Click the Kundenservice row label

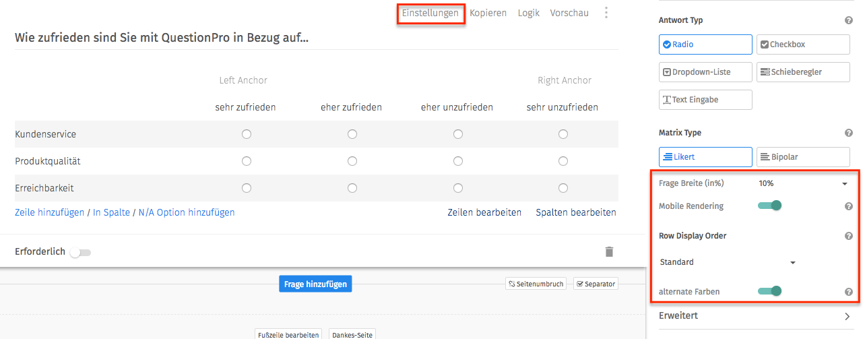46,134
